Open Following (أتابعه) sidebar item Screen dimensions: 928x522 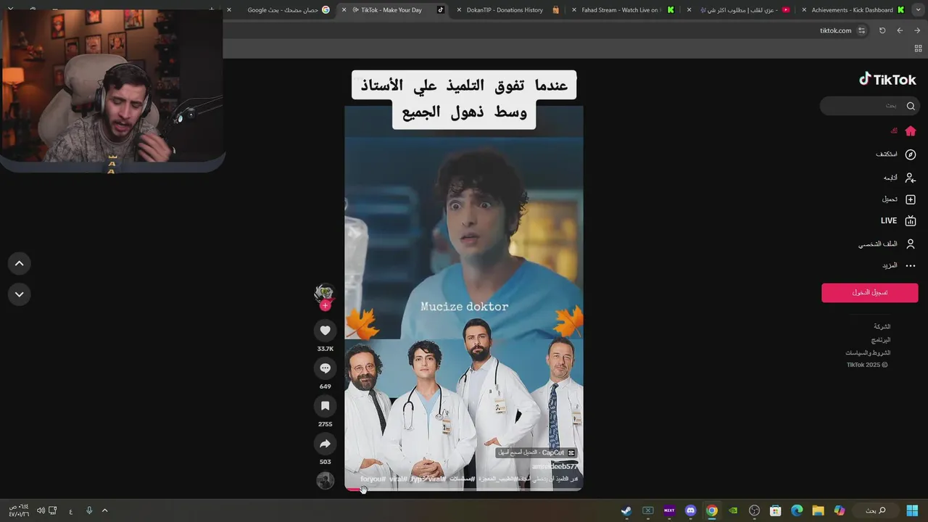[899, 178]
